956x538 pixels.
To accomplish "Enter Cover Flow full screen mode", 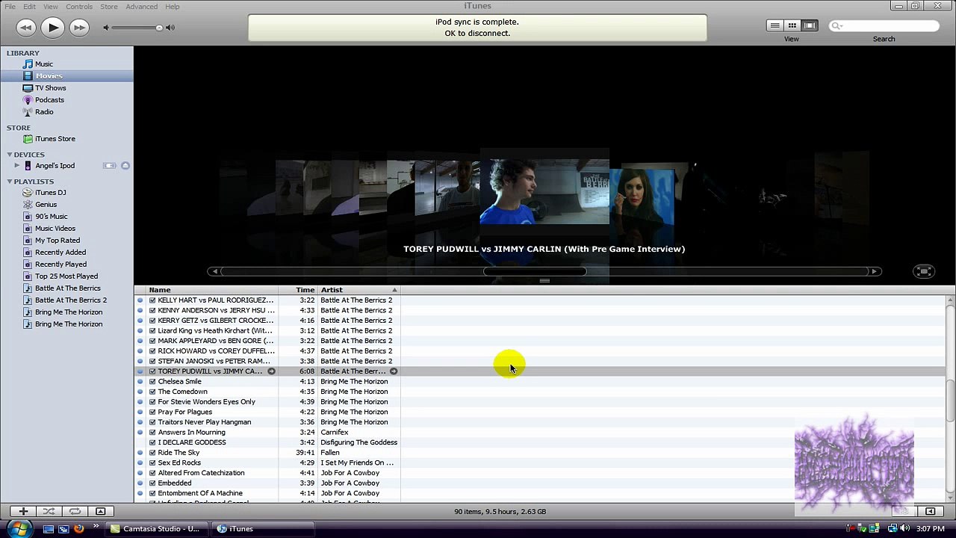I will pyautogui.click(x=924, y=271).
